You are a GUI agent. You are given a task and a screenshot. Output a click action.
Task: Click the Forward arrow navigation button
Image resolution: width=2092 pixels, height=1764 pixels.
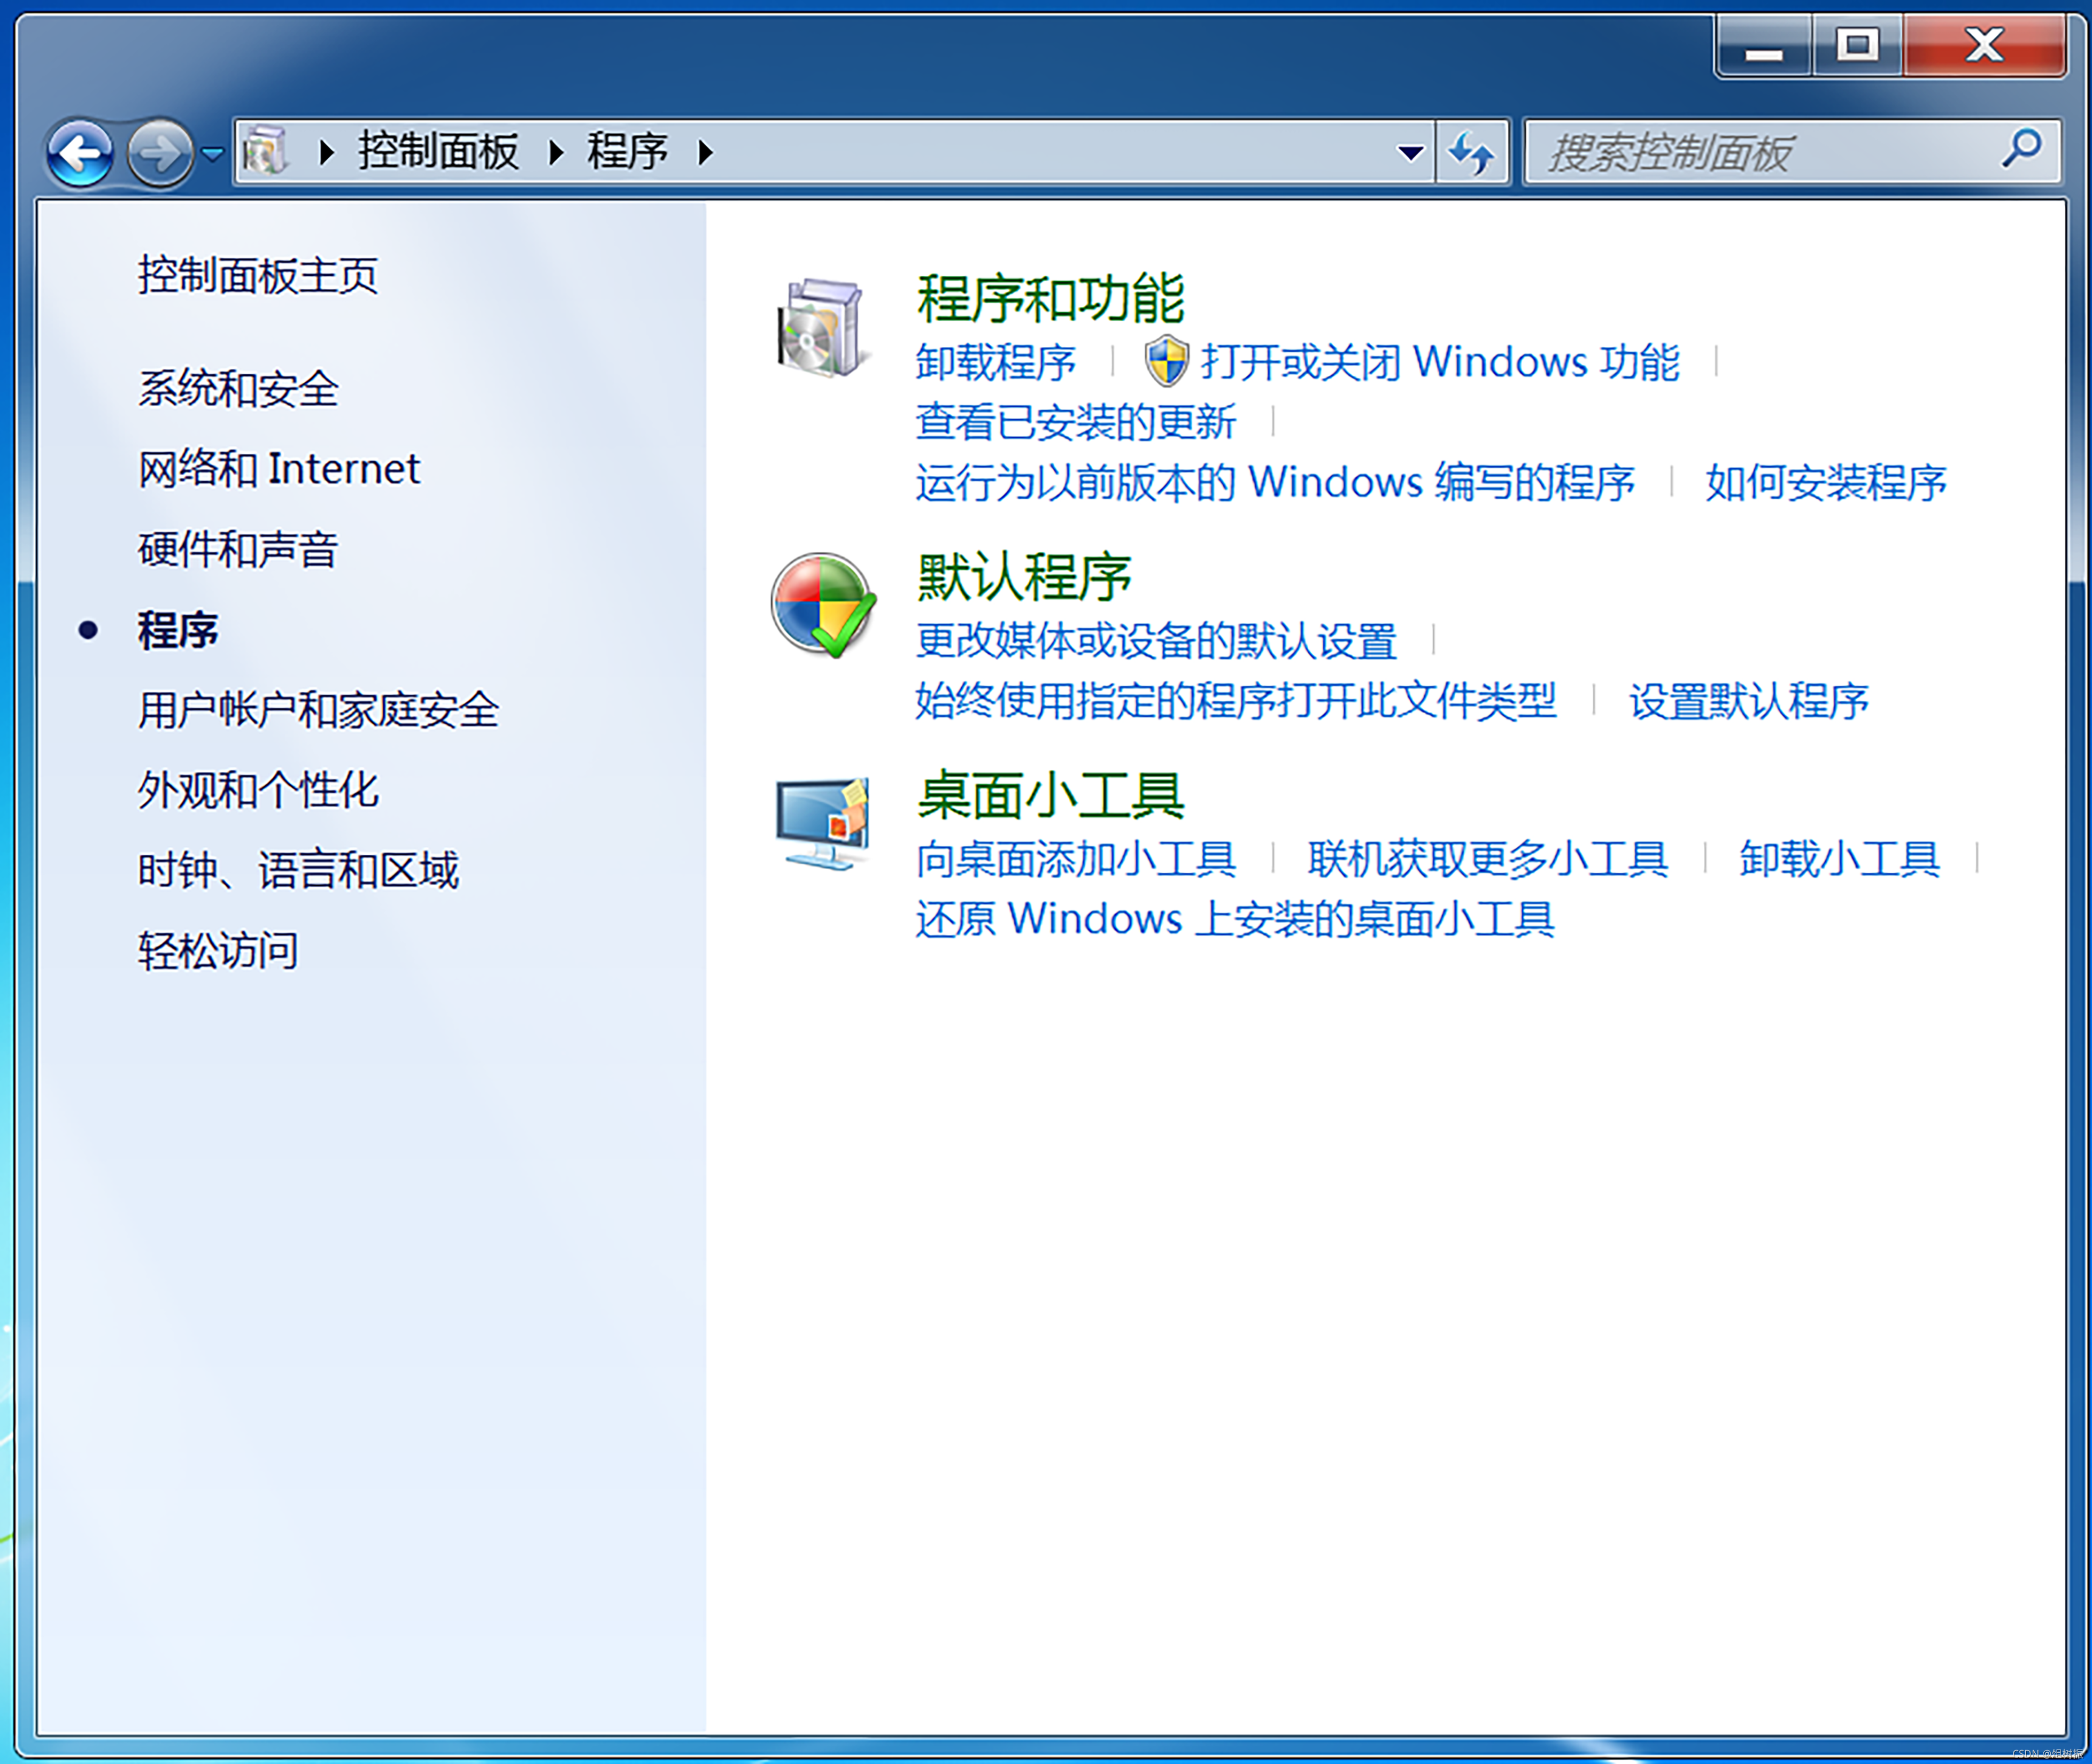160,153
